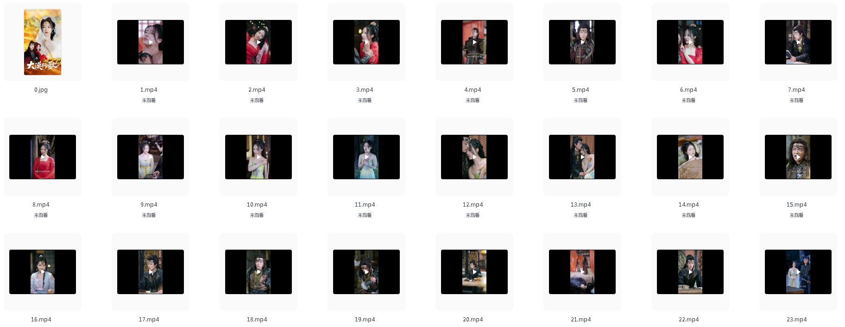Screen dimensions: 845x327
Task: Select the file name 8.mp4
Action: pyautogui.click(x=41, y=205)
